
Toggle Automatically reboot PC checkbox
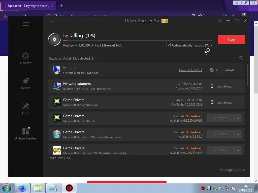[168, 45]
